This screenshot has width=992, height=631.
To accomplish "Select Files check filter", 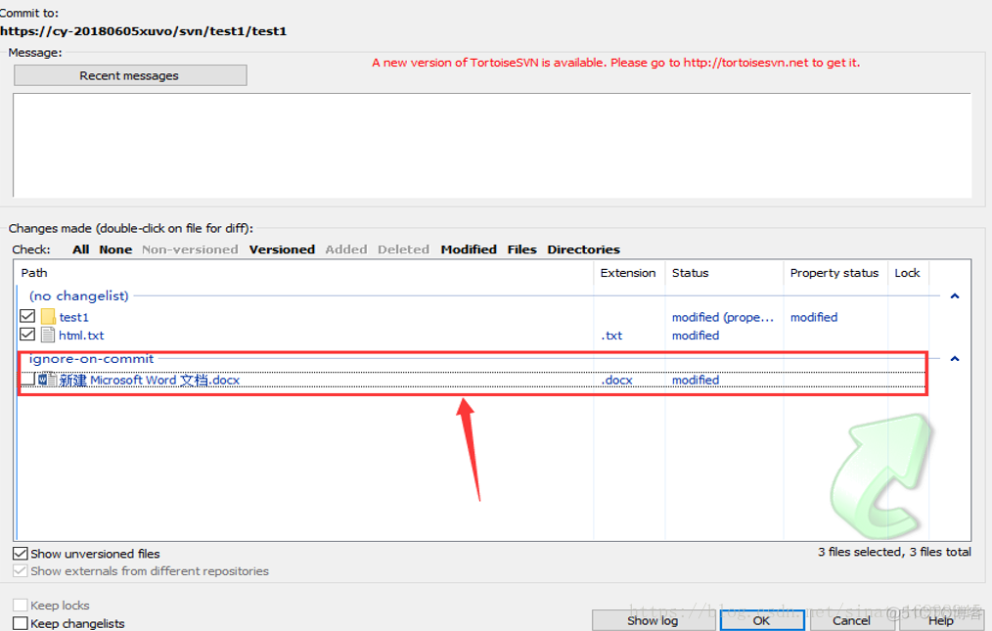I will [x=522, y=249].
